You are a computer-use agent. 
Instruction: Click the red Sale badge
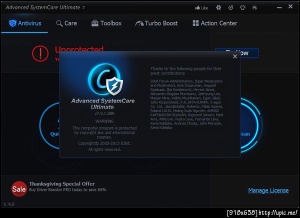click(19, 189)
